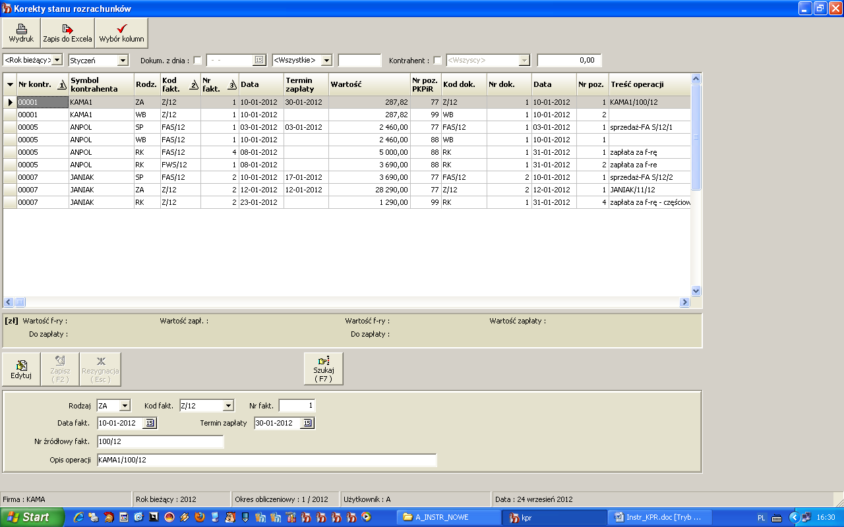Open the <Wszystkie> document type dropdown

[x=326, y=60]
